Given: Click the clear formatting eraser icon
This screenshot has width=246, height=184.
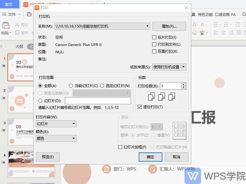Looking at the screenshot, I should click(194, 32).
